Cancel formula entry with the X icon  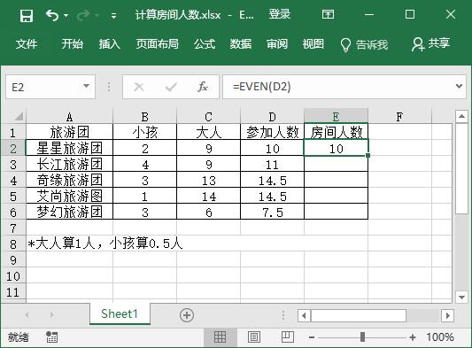(x=139, y=87)
